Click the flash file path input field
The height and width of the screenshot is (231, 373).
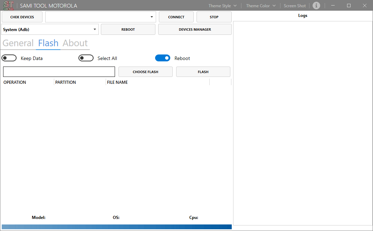pyautogui.click(x=59, y=71)
